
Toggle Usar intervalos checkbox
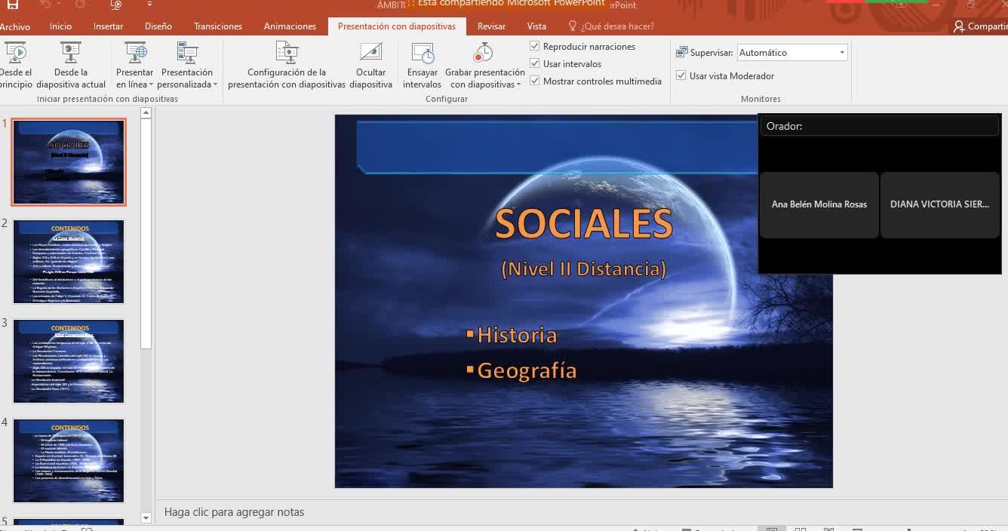pos(535,64)
